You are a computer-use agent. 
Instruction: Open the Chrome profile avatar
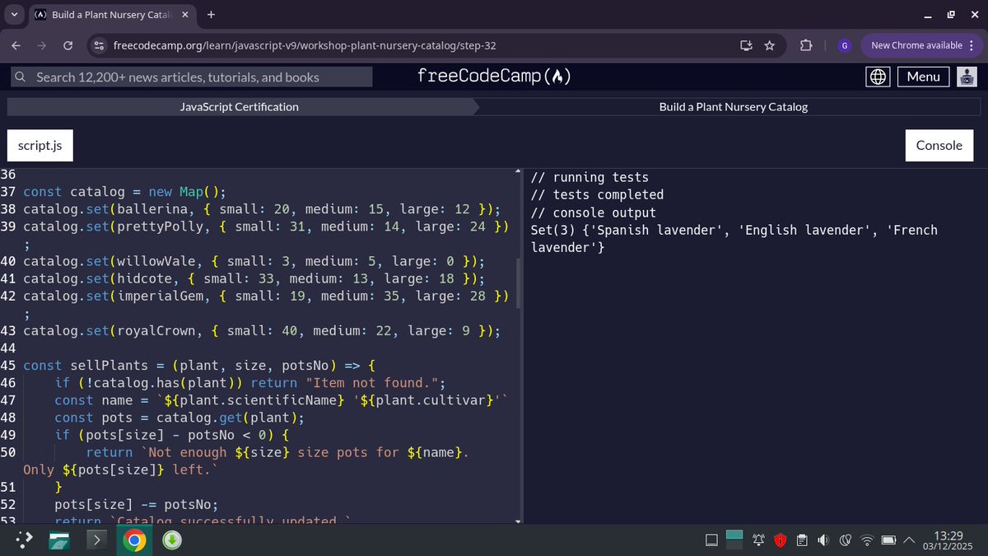coord(844,45)
